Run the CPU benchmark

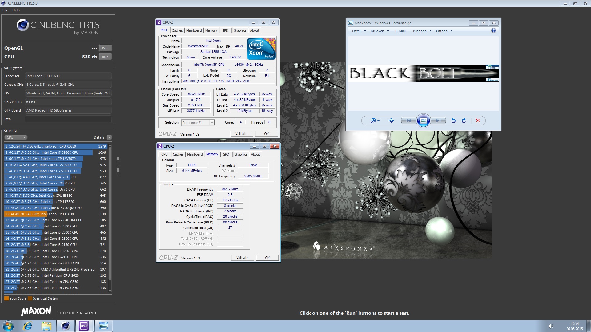(x=105, y=57)
